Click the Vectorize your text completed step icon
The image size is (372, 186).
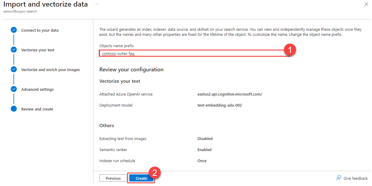coord(14,50)
